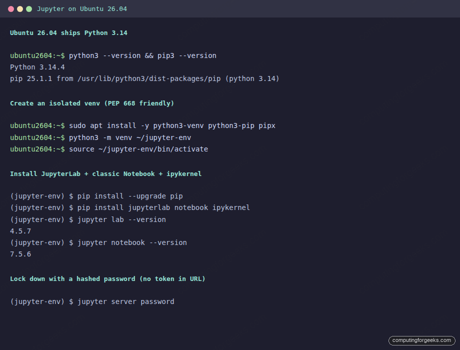This screenshot has width=460, height=350.
Task: Click the version output '4.5.7'
Action: coord(20,231)
